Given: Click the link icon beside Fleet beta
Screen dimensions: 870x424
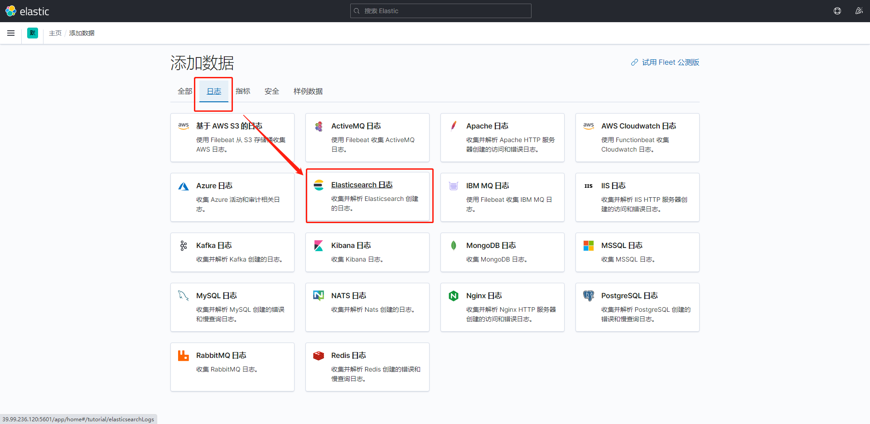Looking at the screenshot, I should pos(635,62).
